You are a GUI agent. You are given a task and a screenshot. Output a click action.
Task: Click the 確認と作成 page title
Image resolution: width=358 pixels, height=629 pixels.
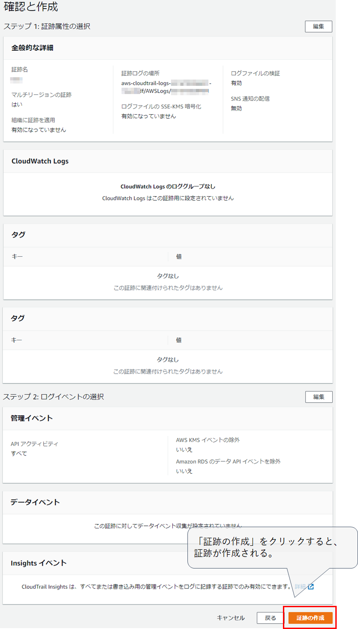point(31,7)
